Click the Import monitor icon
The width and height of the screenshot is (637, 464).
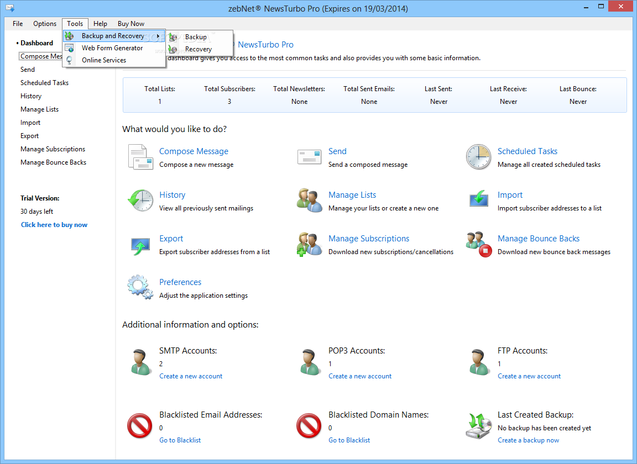(478, 199)
